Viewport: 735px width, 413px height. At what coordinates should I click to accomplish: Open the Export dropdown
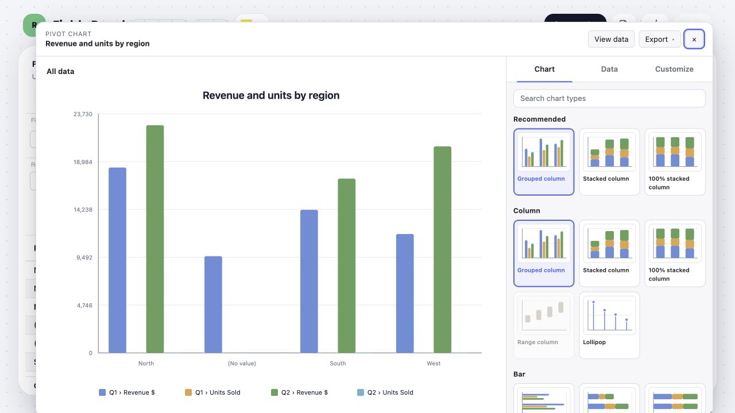click(660, 39)
